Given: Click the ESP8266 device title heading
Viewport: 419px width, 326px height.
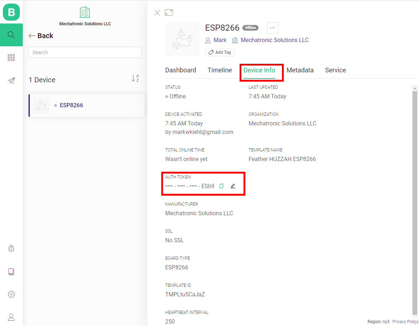Looking at the screenshot, I should coord(222,28).
